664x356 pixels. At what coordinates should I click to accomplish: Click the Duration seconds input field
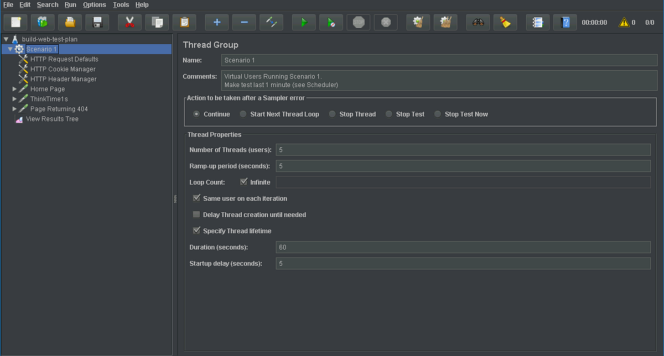tap(464, 247)
